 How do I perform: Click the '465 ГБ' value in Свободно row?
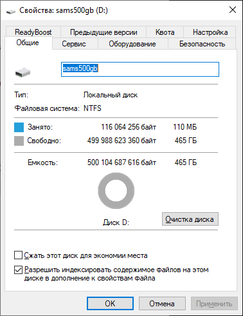tap(186, 141)
